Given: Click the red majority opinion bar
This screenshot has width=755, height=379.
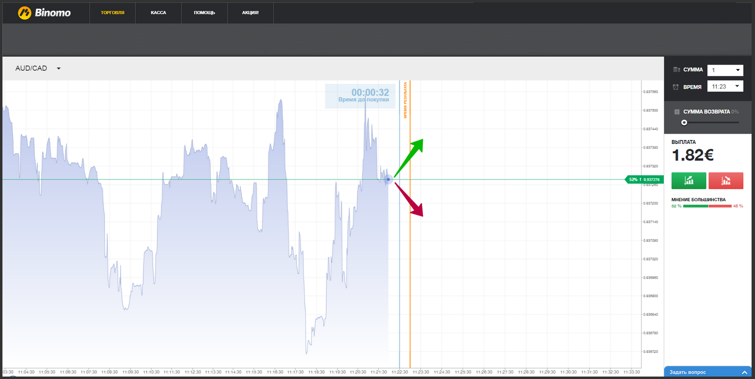Looking at the screenshot, I should pos(720,206).
